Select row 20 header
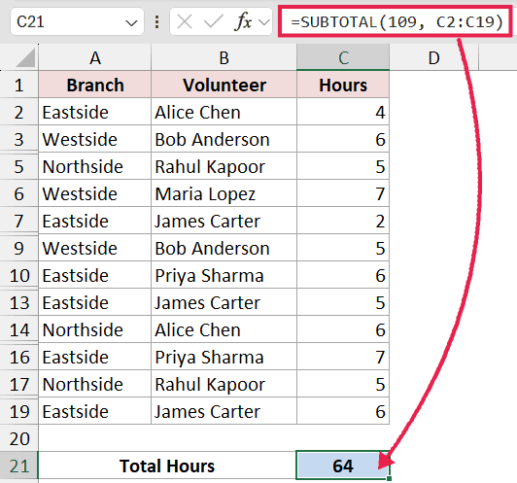 coord(19,438)
